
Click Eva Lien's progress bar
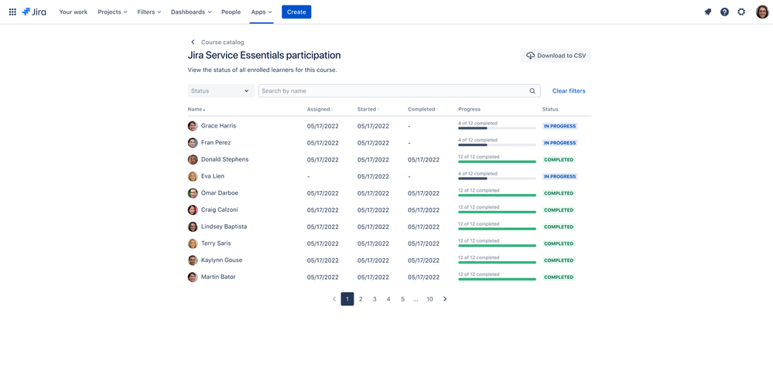point(497,178)
